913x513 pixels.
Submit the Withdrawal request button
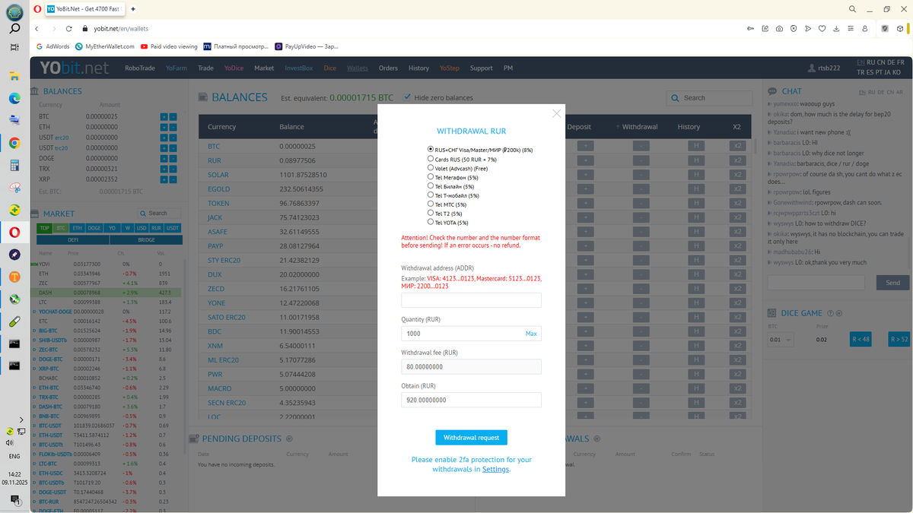(471, 437)
